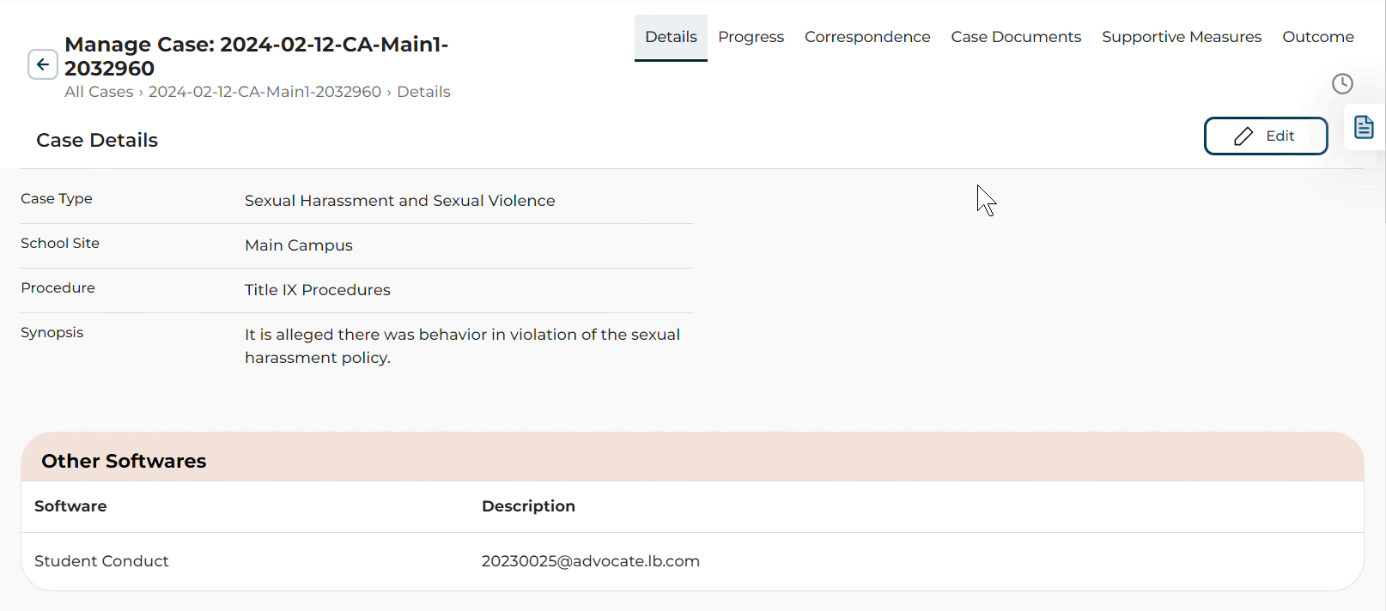Go to the Correspondence tab
This screenshot has height=611, width=1386.
[x=867, y=37]
